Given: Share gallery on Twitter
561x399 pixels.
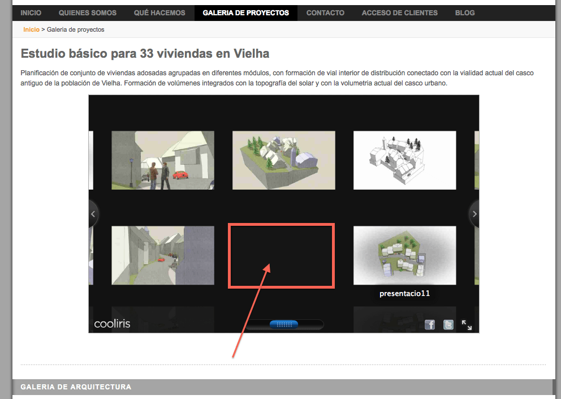Looking at the screenshot, I should coord(448,325).
